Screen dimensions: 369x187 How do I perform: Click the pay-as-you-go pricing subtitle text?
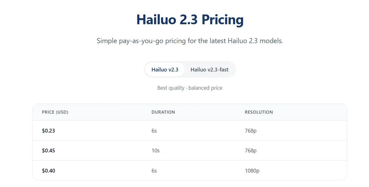click(x=190, y=41)
